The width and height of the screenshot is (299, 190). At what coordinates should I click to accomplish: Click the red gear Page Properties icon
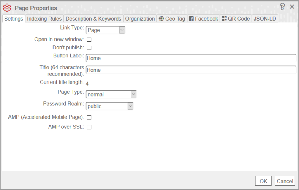coord(7,8)
